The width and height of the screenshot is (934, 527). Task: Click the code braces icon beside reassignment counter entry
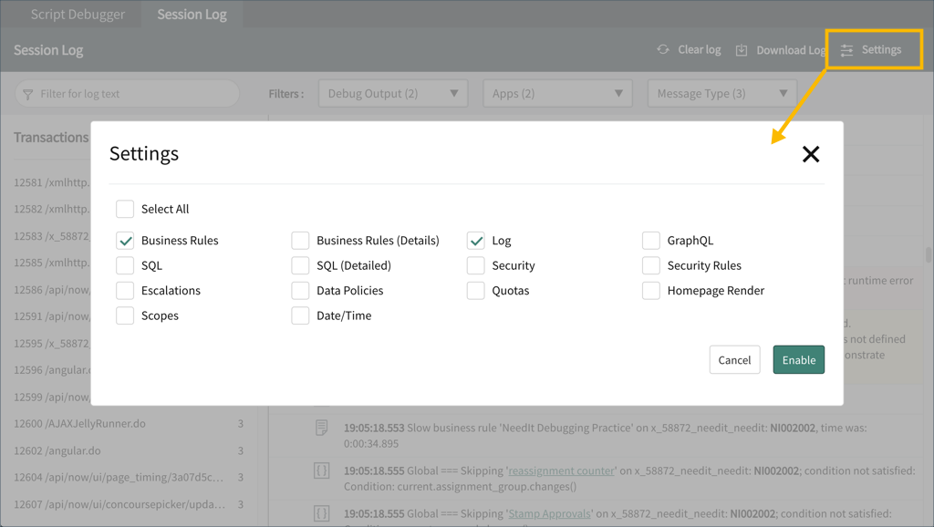320,470
